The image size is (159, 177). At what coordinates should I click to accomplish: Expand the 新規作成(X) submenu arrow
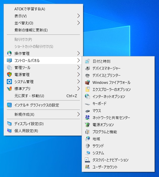(79, 114)
